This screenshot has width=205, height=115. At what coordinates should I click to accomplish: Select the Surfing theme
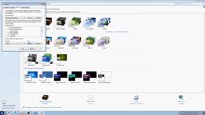coord(104,23)
